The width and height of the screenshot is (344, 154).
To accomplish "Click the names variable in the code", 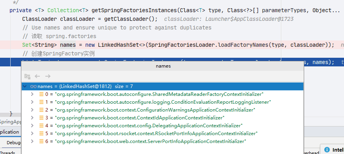I will coord(68,45).
